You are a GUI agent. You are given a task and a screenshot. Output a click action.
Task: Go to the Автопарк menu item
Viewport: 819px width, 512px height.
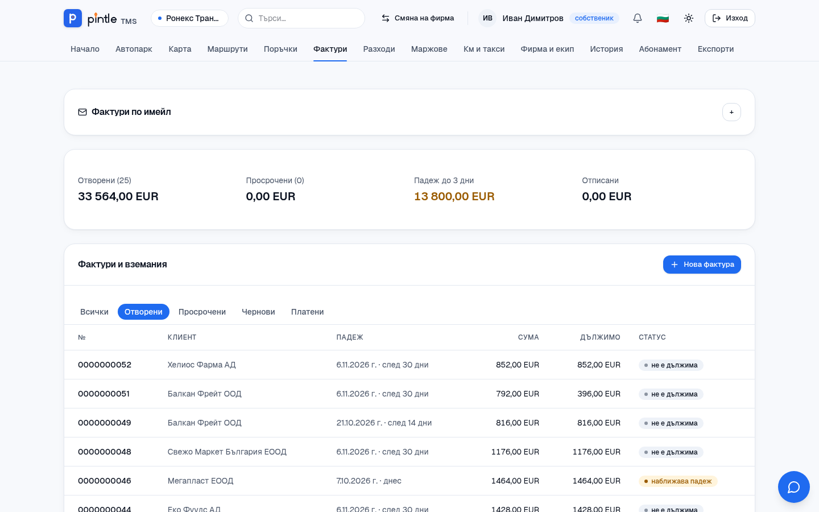click(x=134, y=49)
